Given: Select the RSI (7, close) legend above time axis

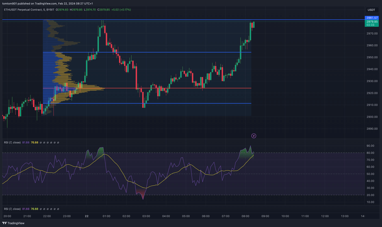Looking at the screenshot, I should (12, 209).
